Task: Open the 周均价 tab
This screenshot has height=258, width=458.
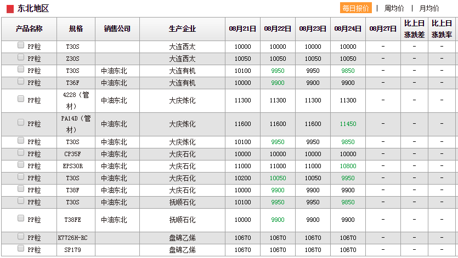Action: (394, 8)
